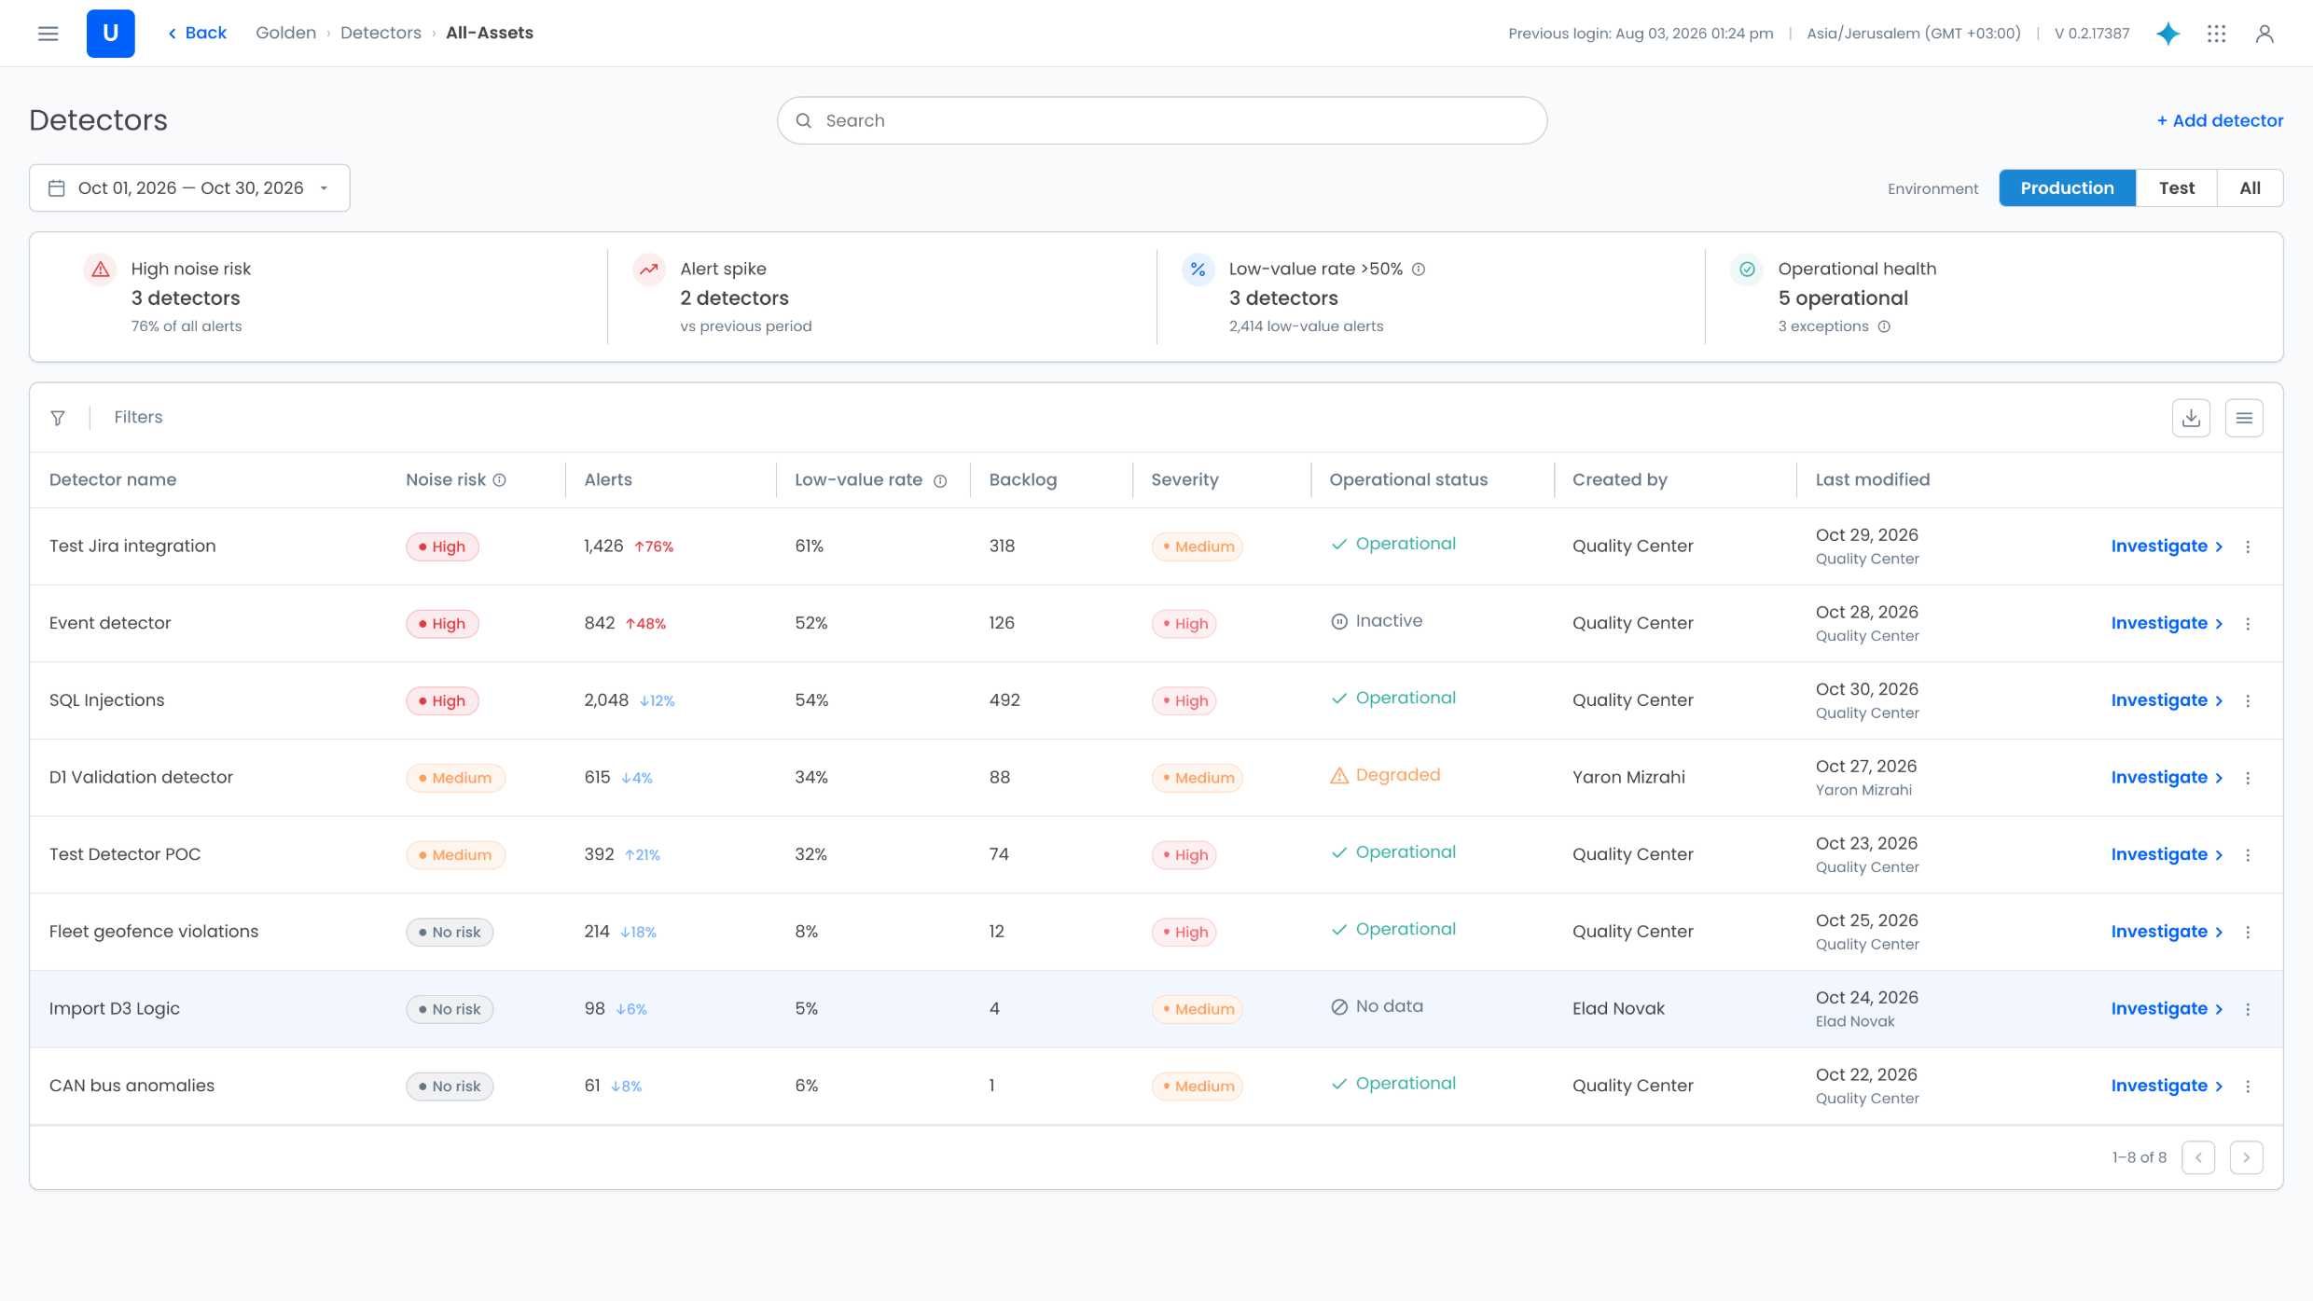Click the calendar icon in date range
This screenshot has height=1301, width=2313.
pos(57,188)
